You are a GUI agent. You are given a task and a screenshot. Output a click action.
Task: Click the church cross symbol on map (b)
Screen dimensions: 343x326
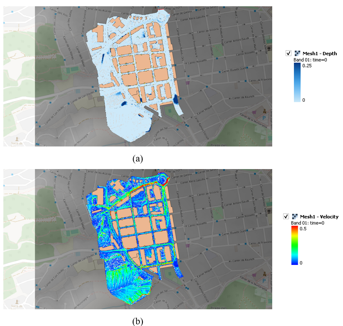point(269,211)
